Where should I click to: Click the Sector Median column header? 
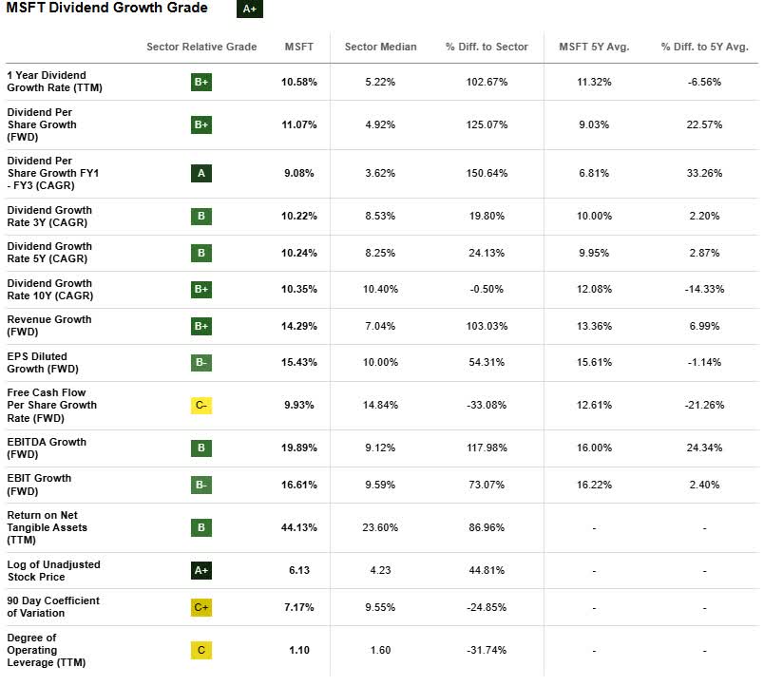coord(380,48)
